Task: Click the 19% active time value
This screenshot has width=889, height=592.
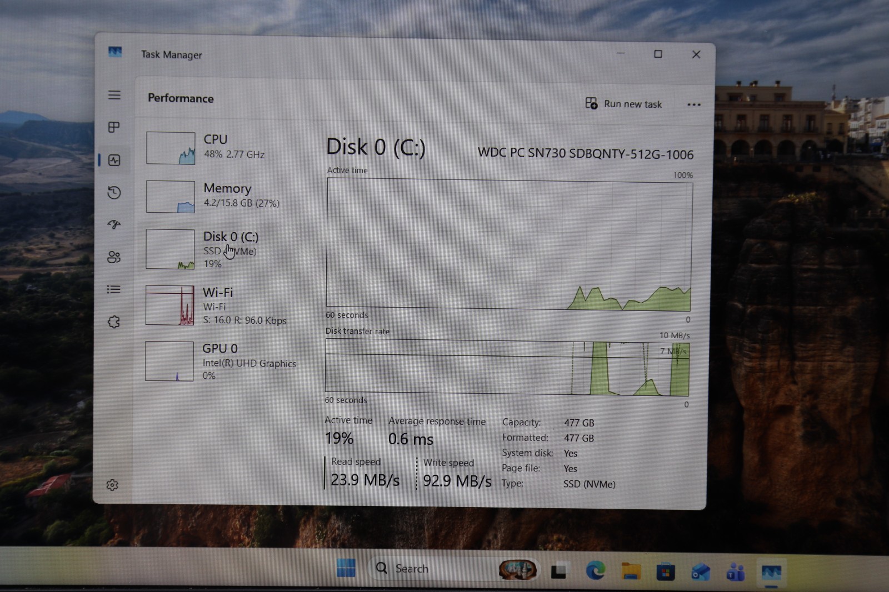Action: [x=339, y=439]
